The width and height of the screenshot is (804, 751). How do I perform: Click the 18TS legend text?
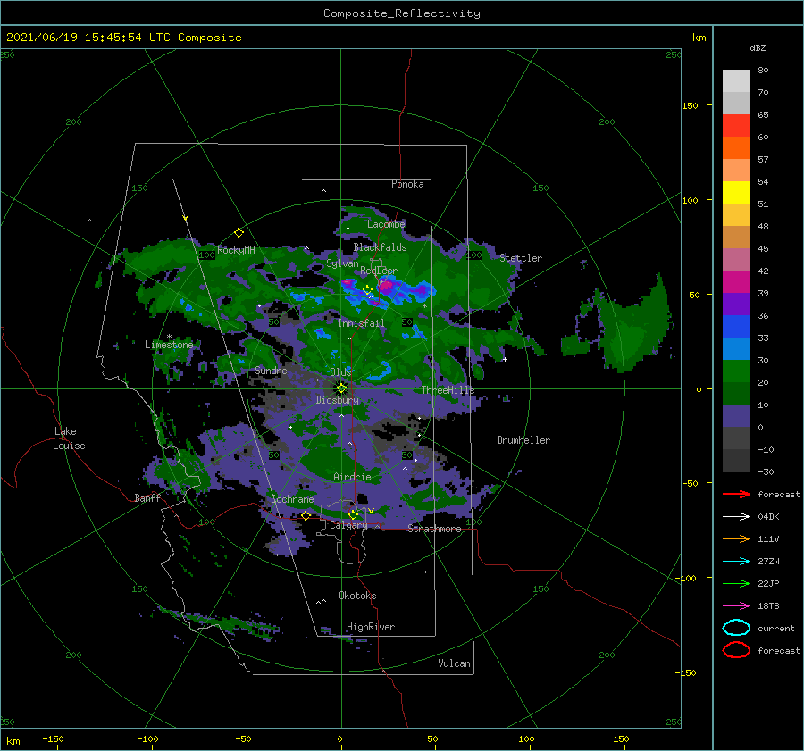[768, 606]
